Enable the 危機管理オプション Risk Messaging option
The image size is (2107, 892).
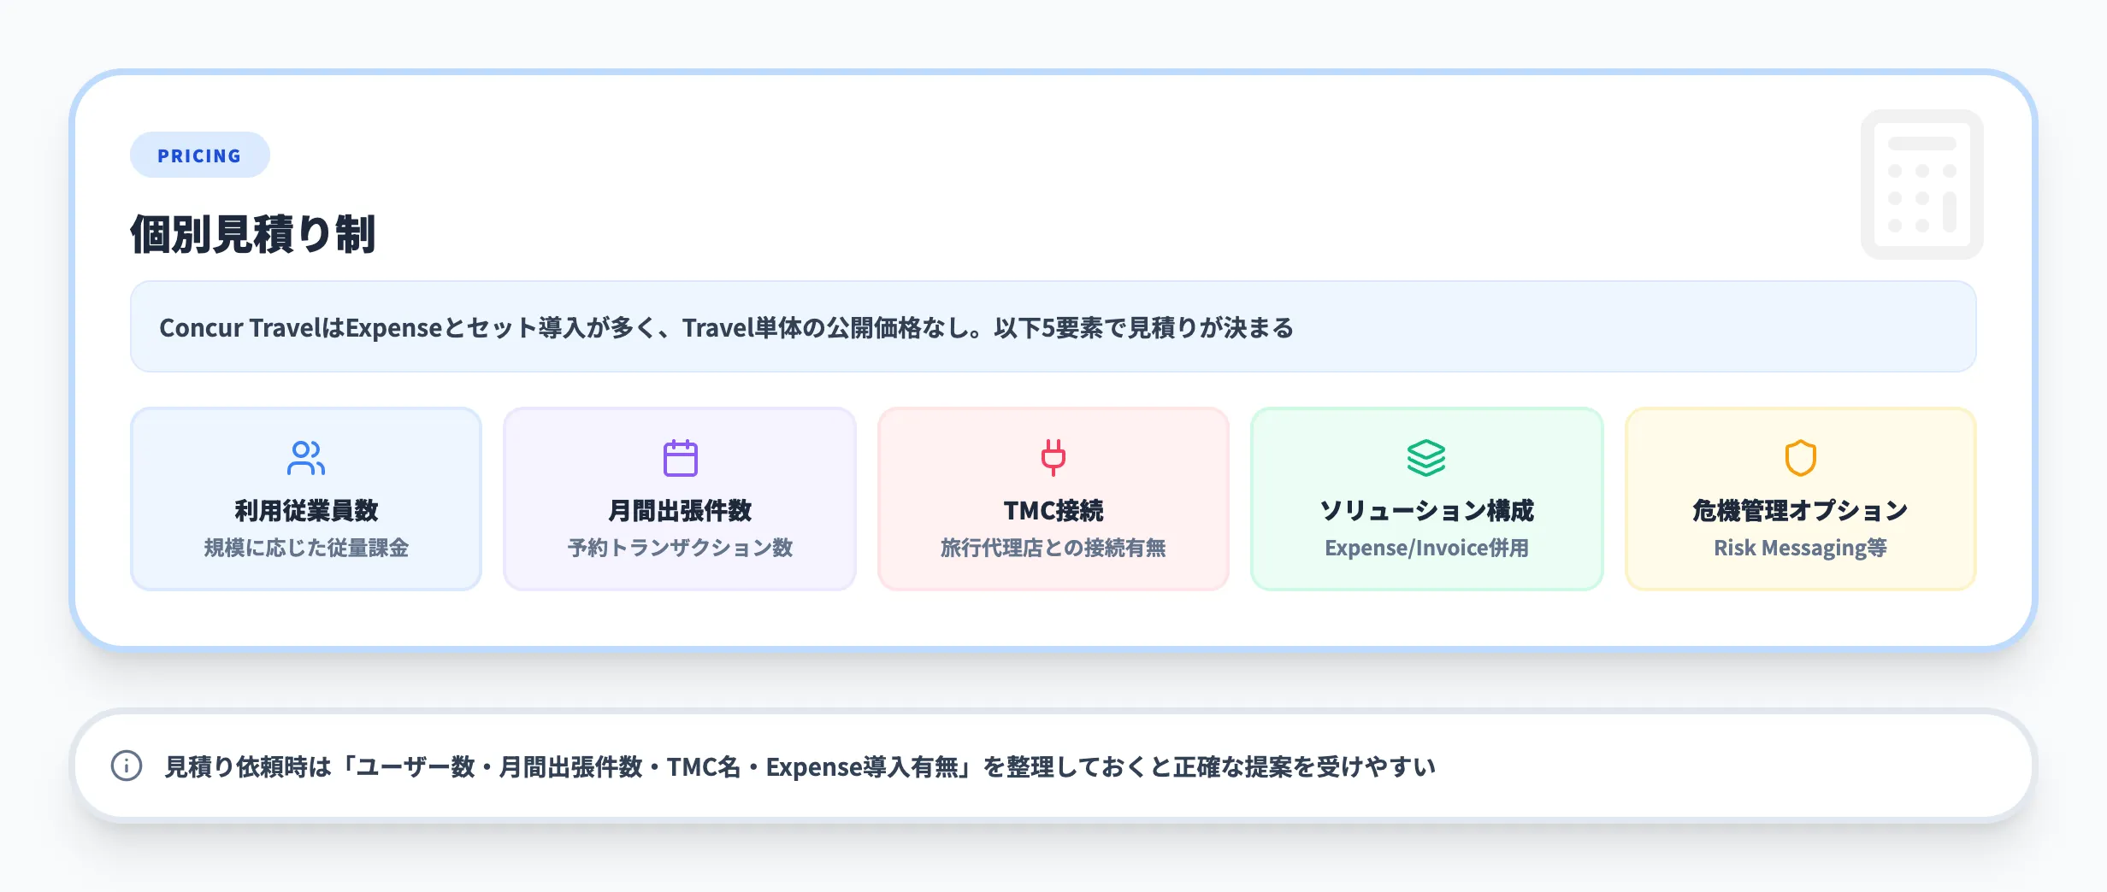1799,499
